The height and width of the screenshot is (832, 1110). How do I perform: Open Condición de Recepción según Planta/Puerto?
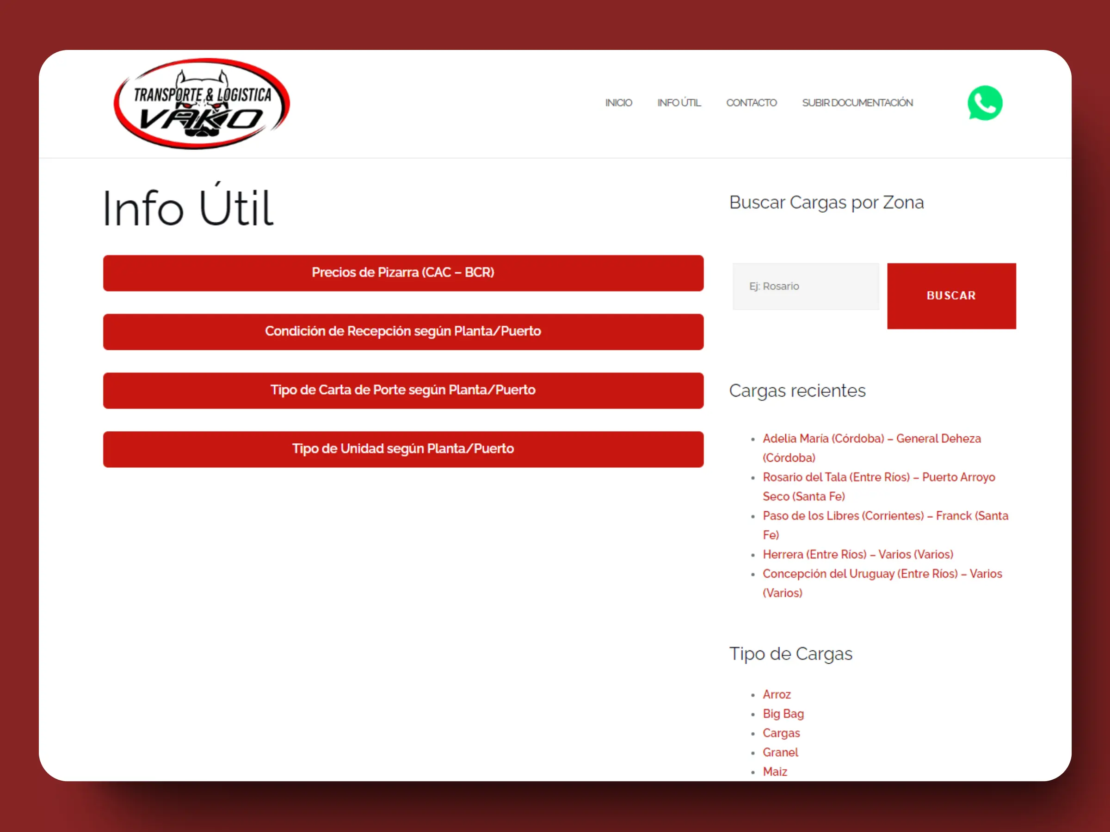[x=403, y=331]
